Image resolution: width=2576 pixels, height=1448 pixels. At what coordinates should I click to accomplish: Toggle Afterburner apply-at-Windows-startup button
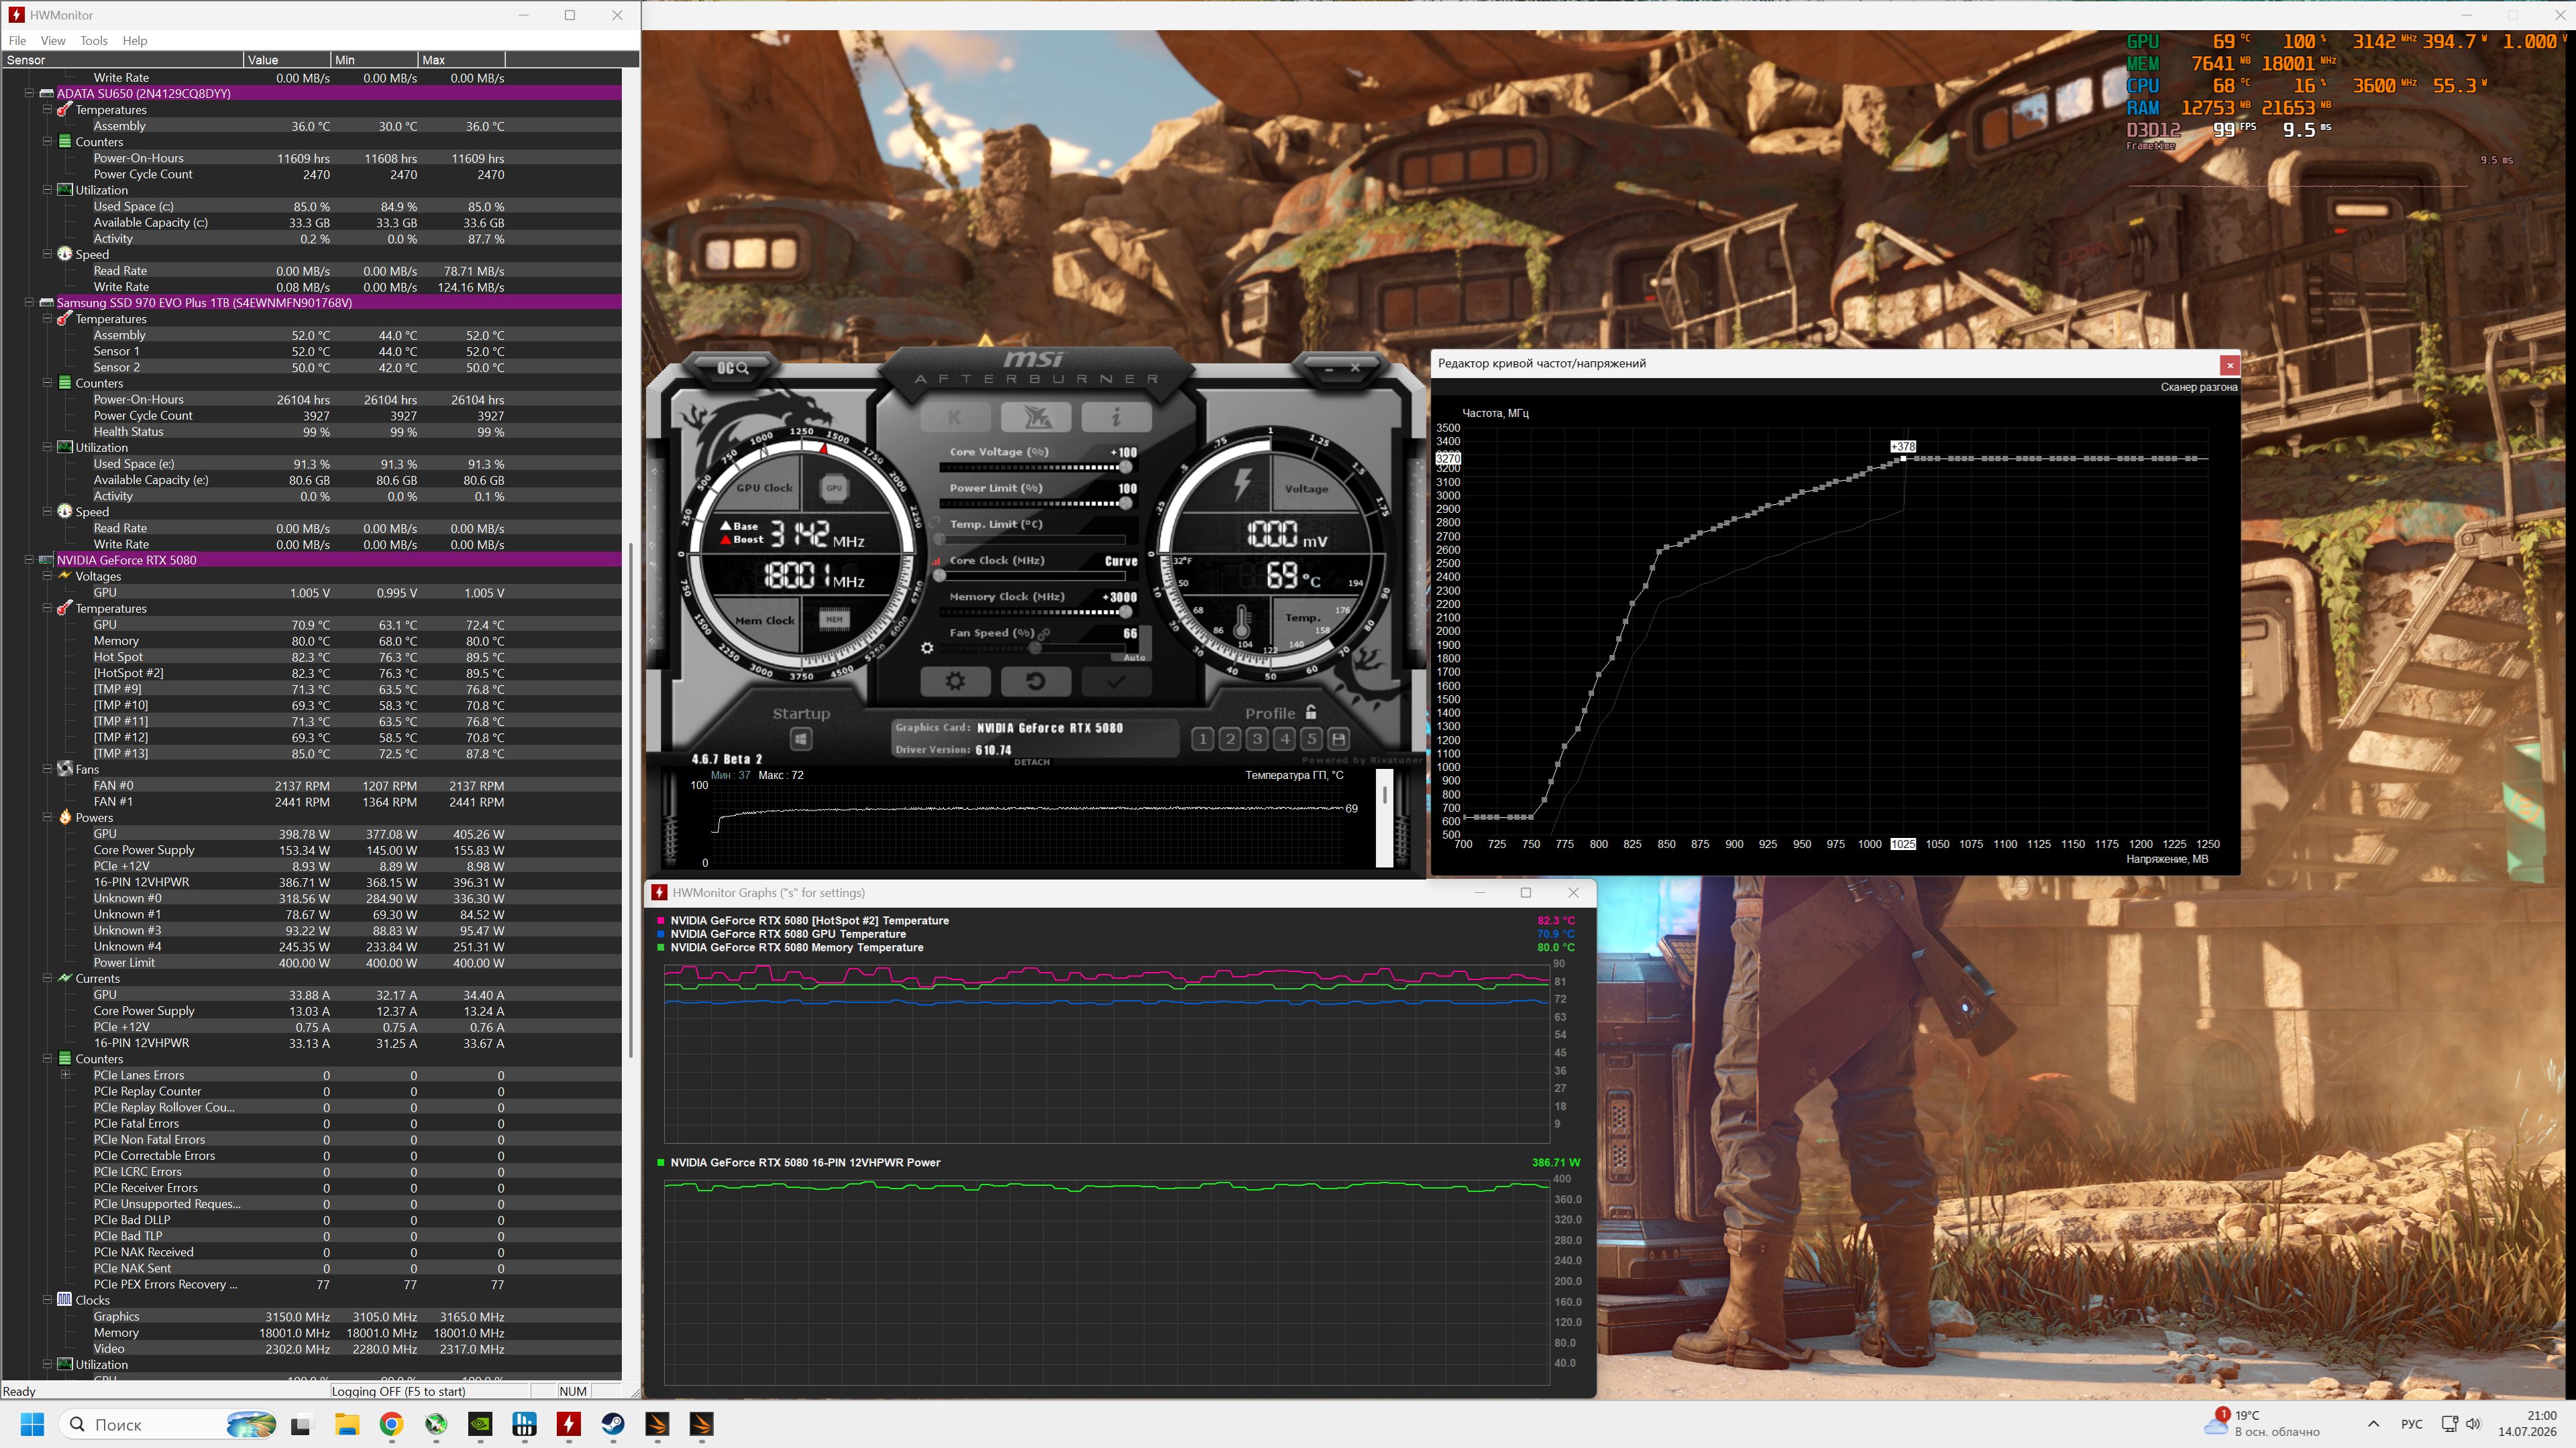click(801, 739)
